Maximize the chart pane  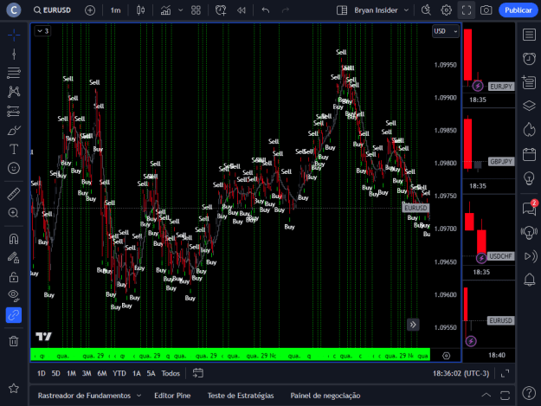point(505,373)
